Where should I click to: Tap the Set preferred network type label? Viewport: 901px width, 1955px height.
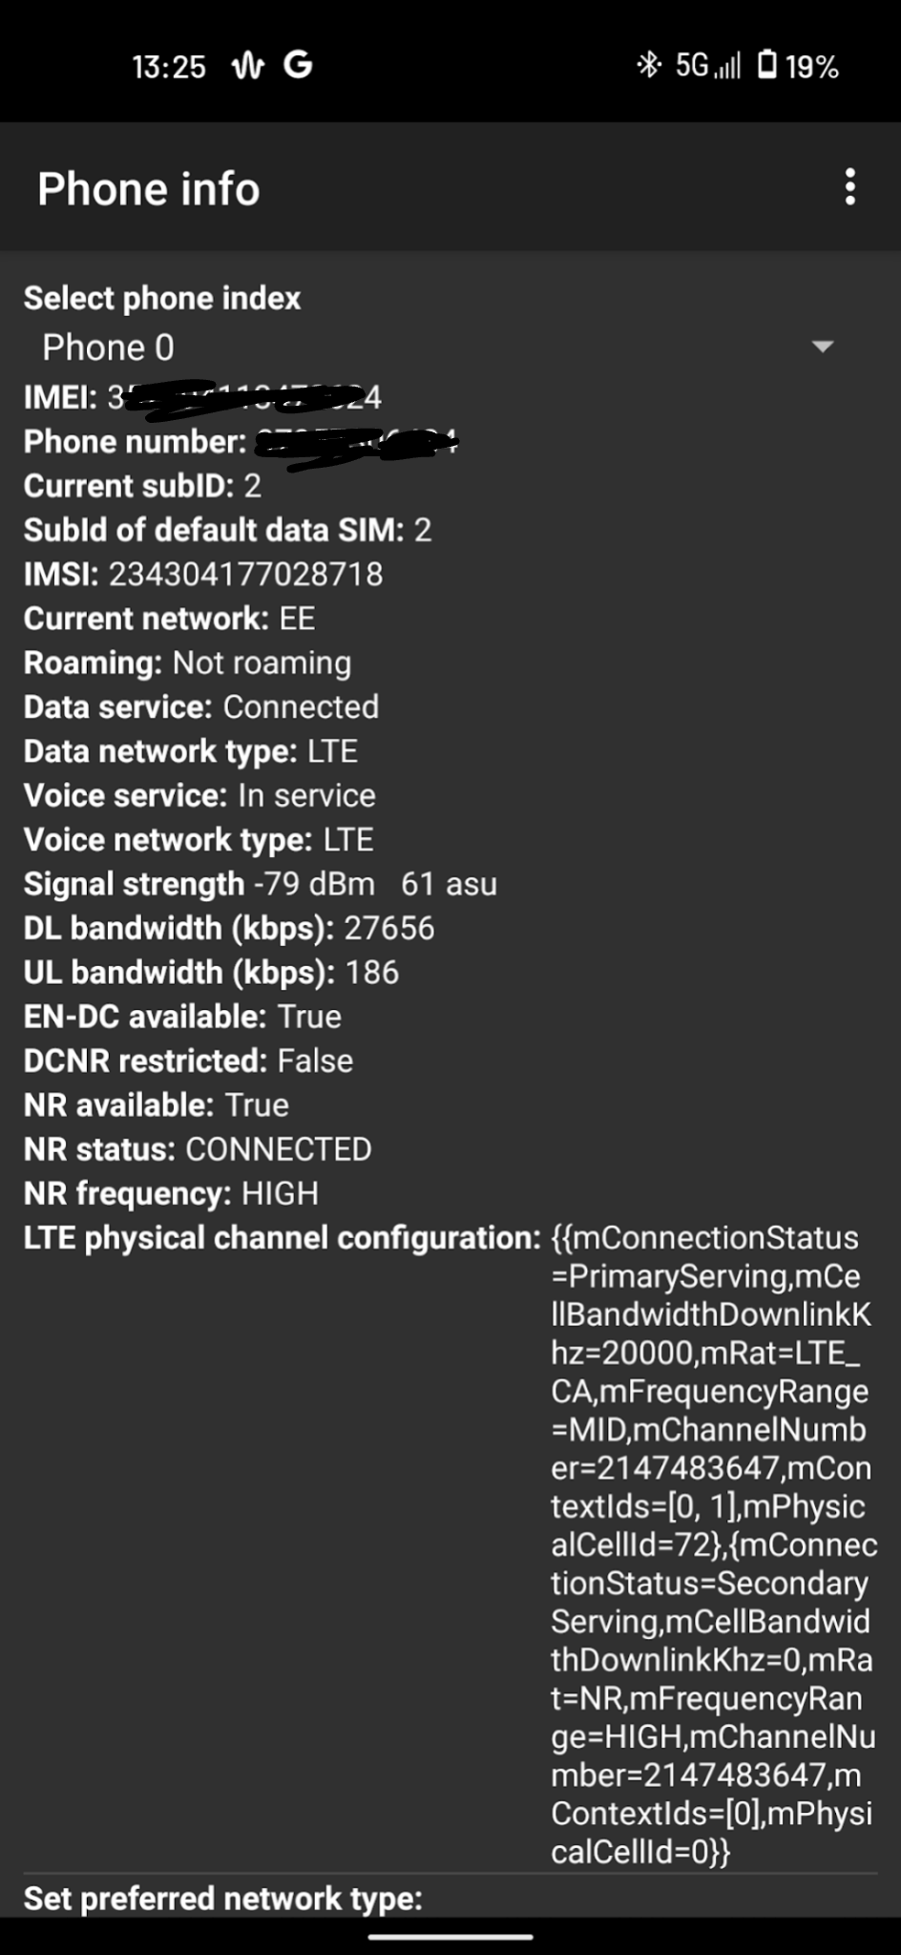pos(222,1899)
